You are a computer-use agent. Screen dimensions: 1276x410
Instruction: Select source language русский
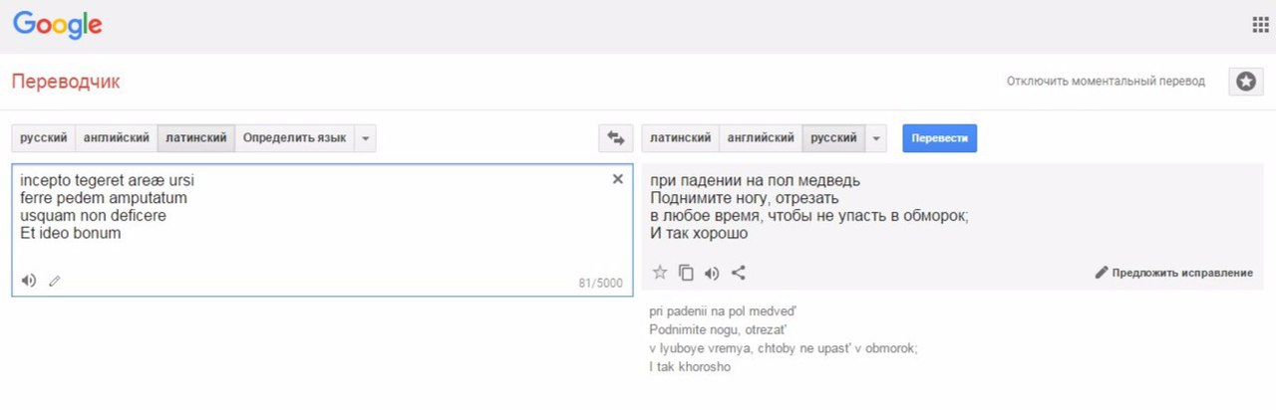44,138
